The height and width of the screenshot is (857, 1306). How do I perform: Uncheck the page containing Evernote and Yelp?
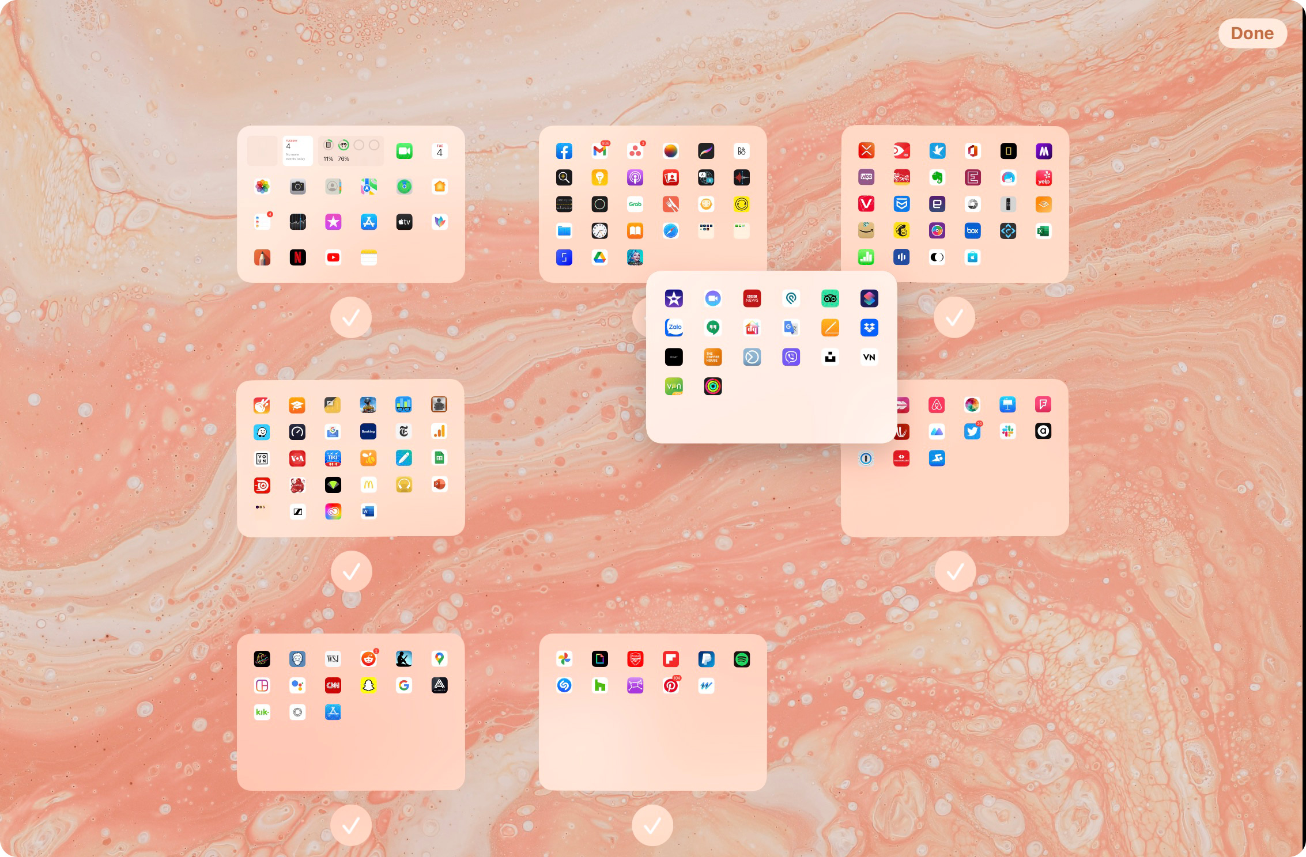tap(954, 317)
